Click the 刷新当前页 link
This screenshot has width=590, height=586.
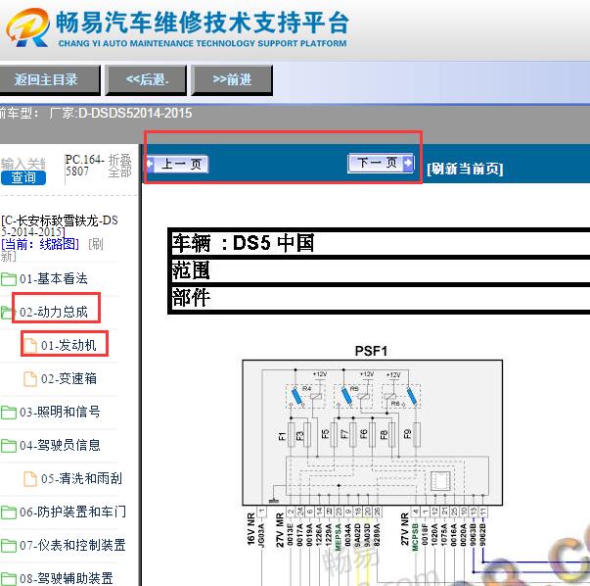[465, 169]
